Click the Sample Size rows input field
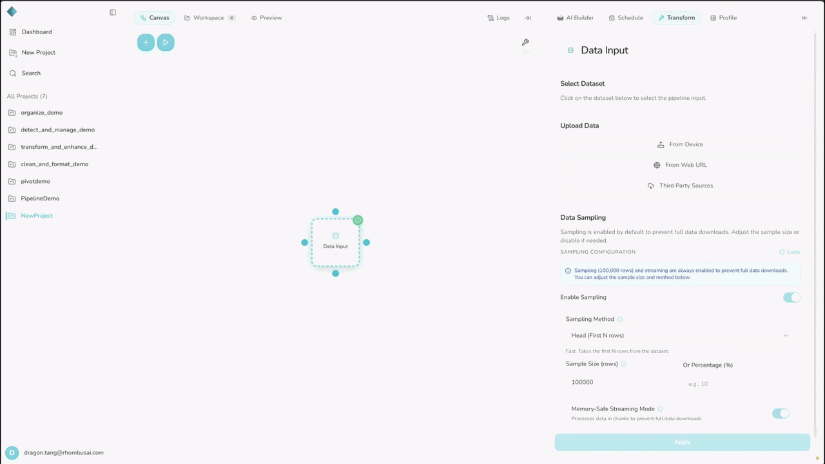The image size is (825, 464). 620,382
